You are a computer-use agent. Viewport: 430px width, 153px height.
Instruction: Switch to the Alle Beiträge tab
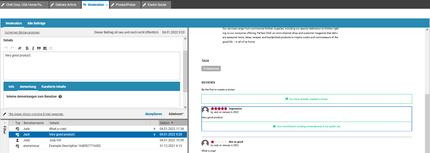point(36,23)
